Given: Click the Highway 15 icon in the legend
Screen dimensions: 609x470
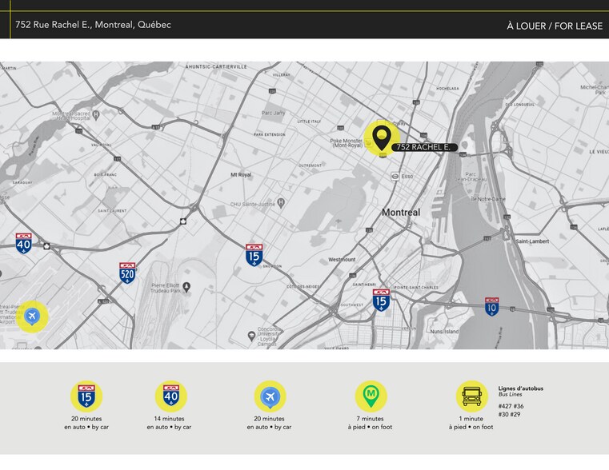Looking at the screenshot, I should tap(86, 396).
